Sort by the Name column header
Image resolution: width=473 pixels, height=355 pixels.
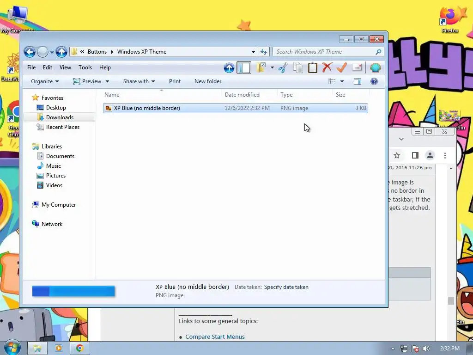(162, 94)
